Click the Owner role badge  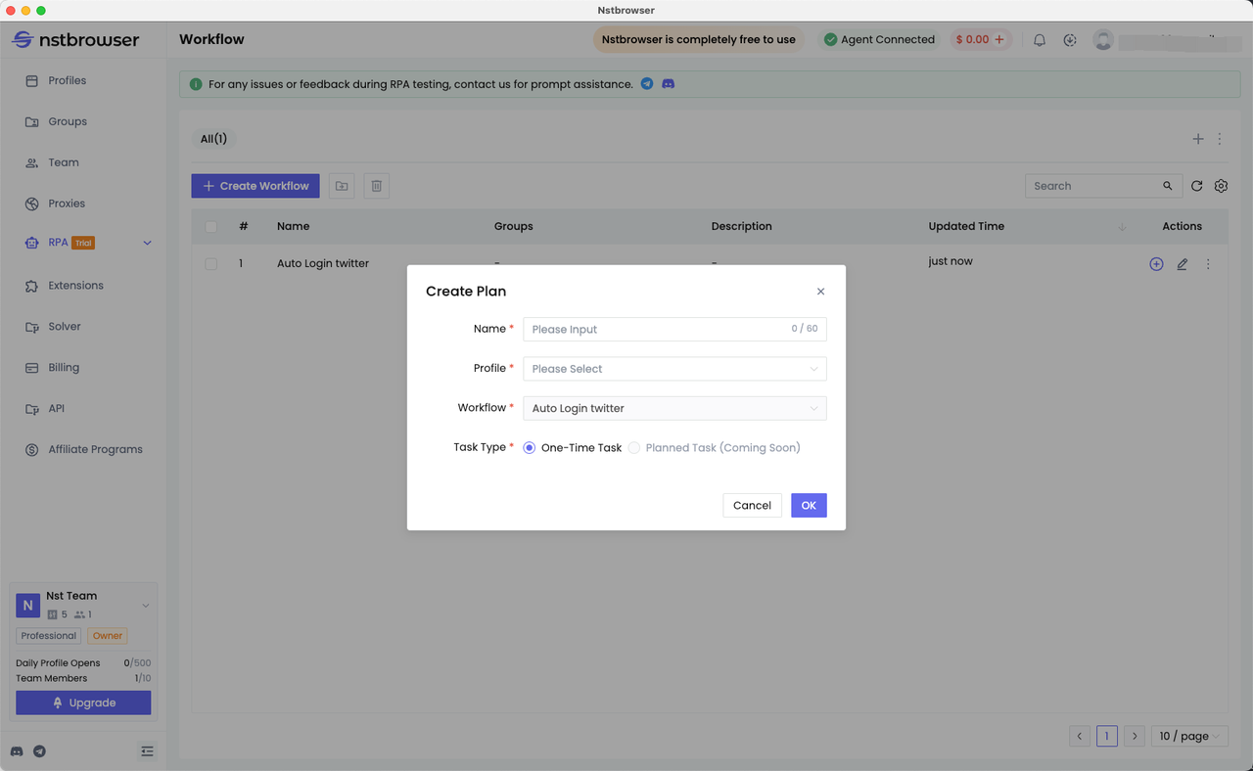tap(108, 636)
